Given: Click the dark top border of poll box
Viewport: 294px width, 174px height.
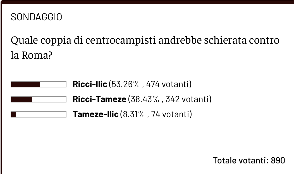Looking at the screenshot, I should point(147,2).
